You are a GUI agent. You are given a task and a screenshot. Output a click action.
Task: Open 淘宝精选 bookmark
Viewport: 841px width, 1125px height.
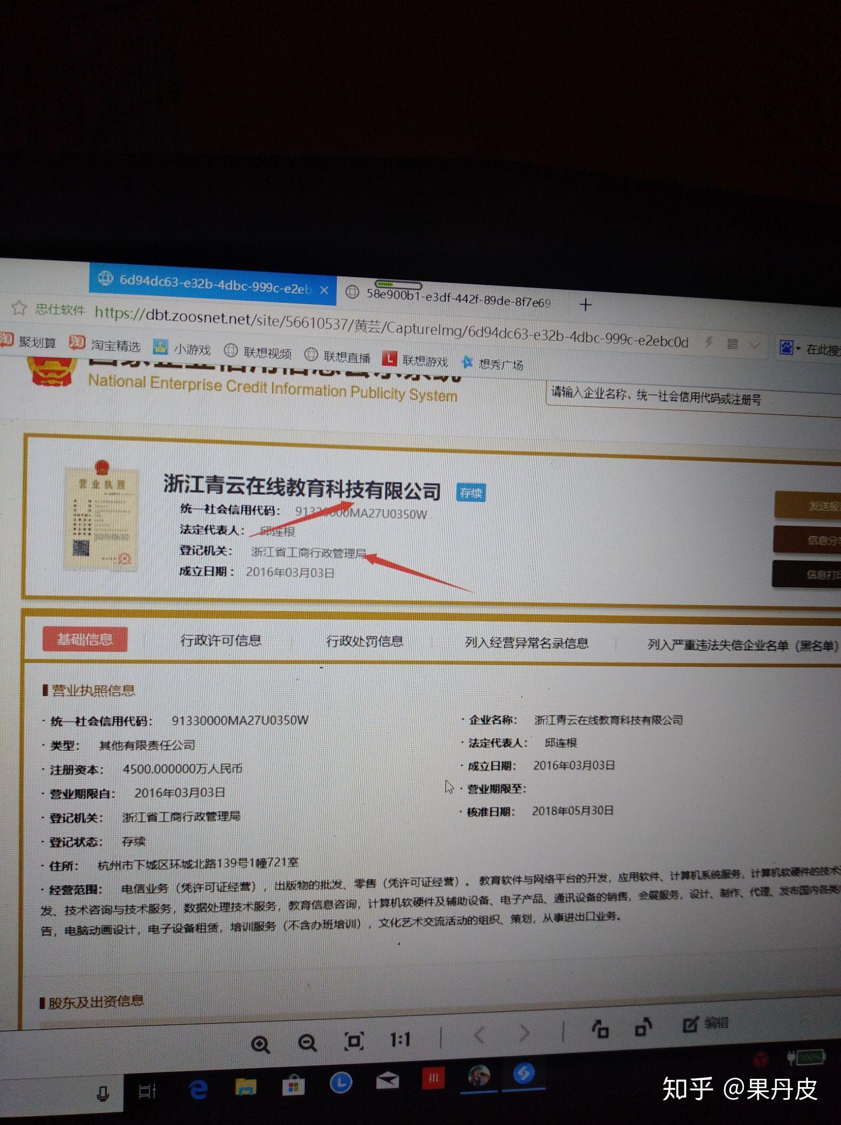click(x=105, y=344)
